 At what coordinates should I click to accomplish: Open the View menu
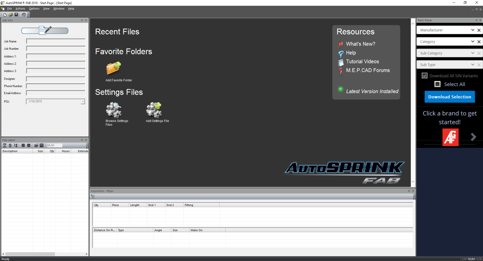47,9
